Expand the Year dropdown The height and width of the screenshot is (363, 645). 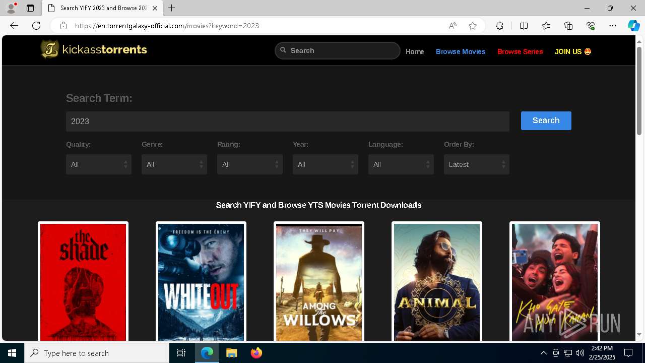tap(326, 164)
